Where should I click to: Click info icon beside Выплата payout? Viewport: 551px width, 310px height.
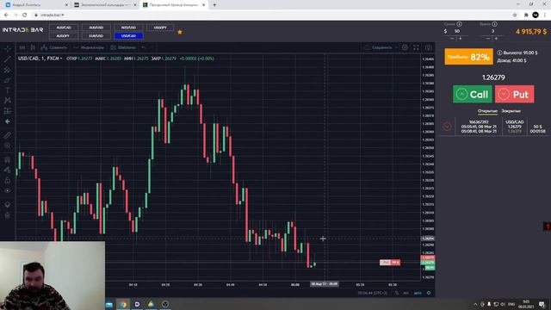(499, 53)
